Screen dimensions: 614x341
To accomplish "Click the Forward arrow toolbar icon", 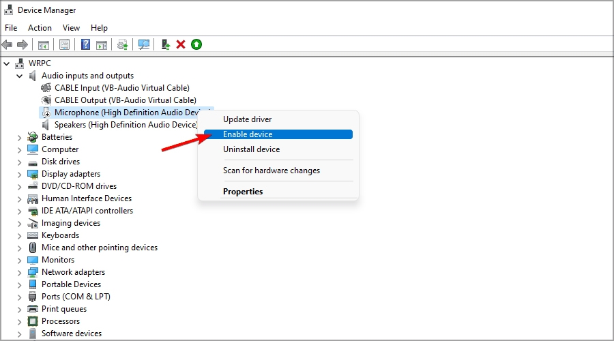I will pyautogui.click(x=23, y=44).
